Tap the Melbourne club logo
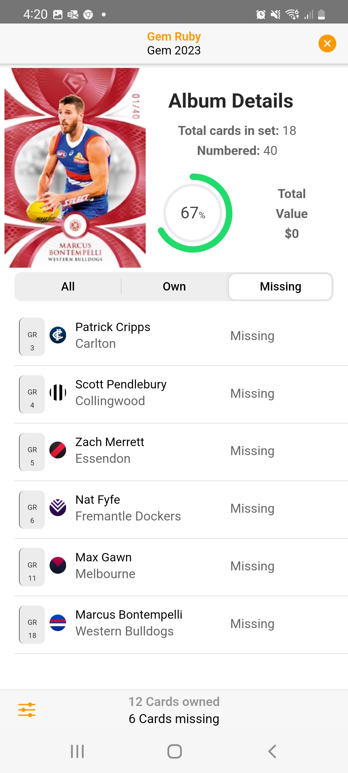Image resolution: width=348 pixels, height=773 pixels. pyautogui.click(x=58, y=565)
